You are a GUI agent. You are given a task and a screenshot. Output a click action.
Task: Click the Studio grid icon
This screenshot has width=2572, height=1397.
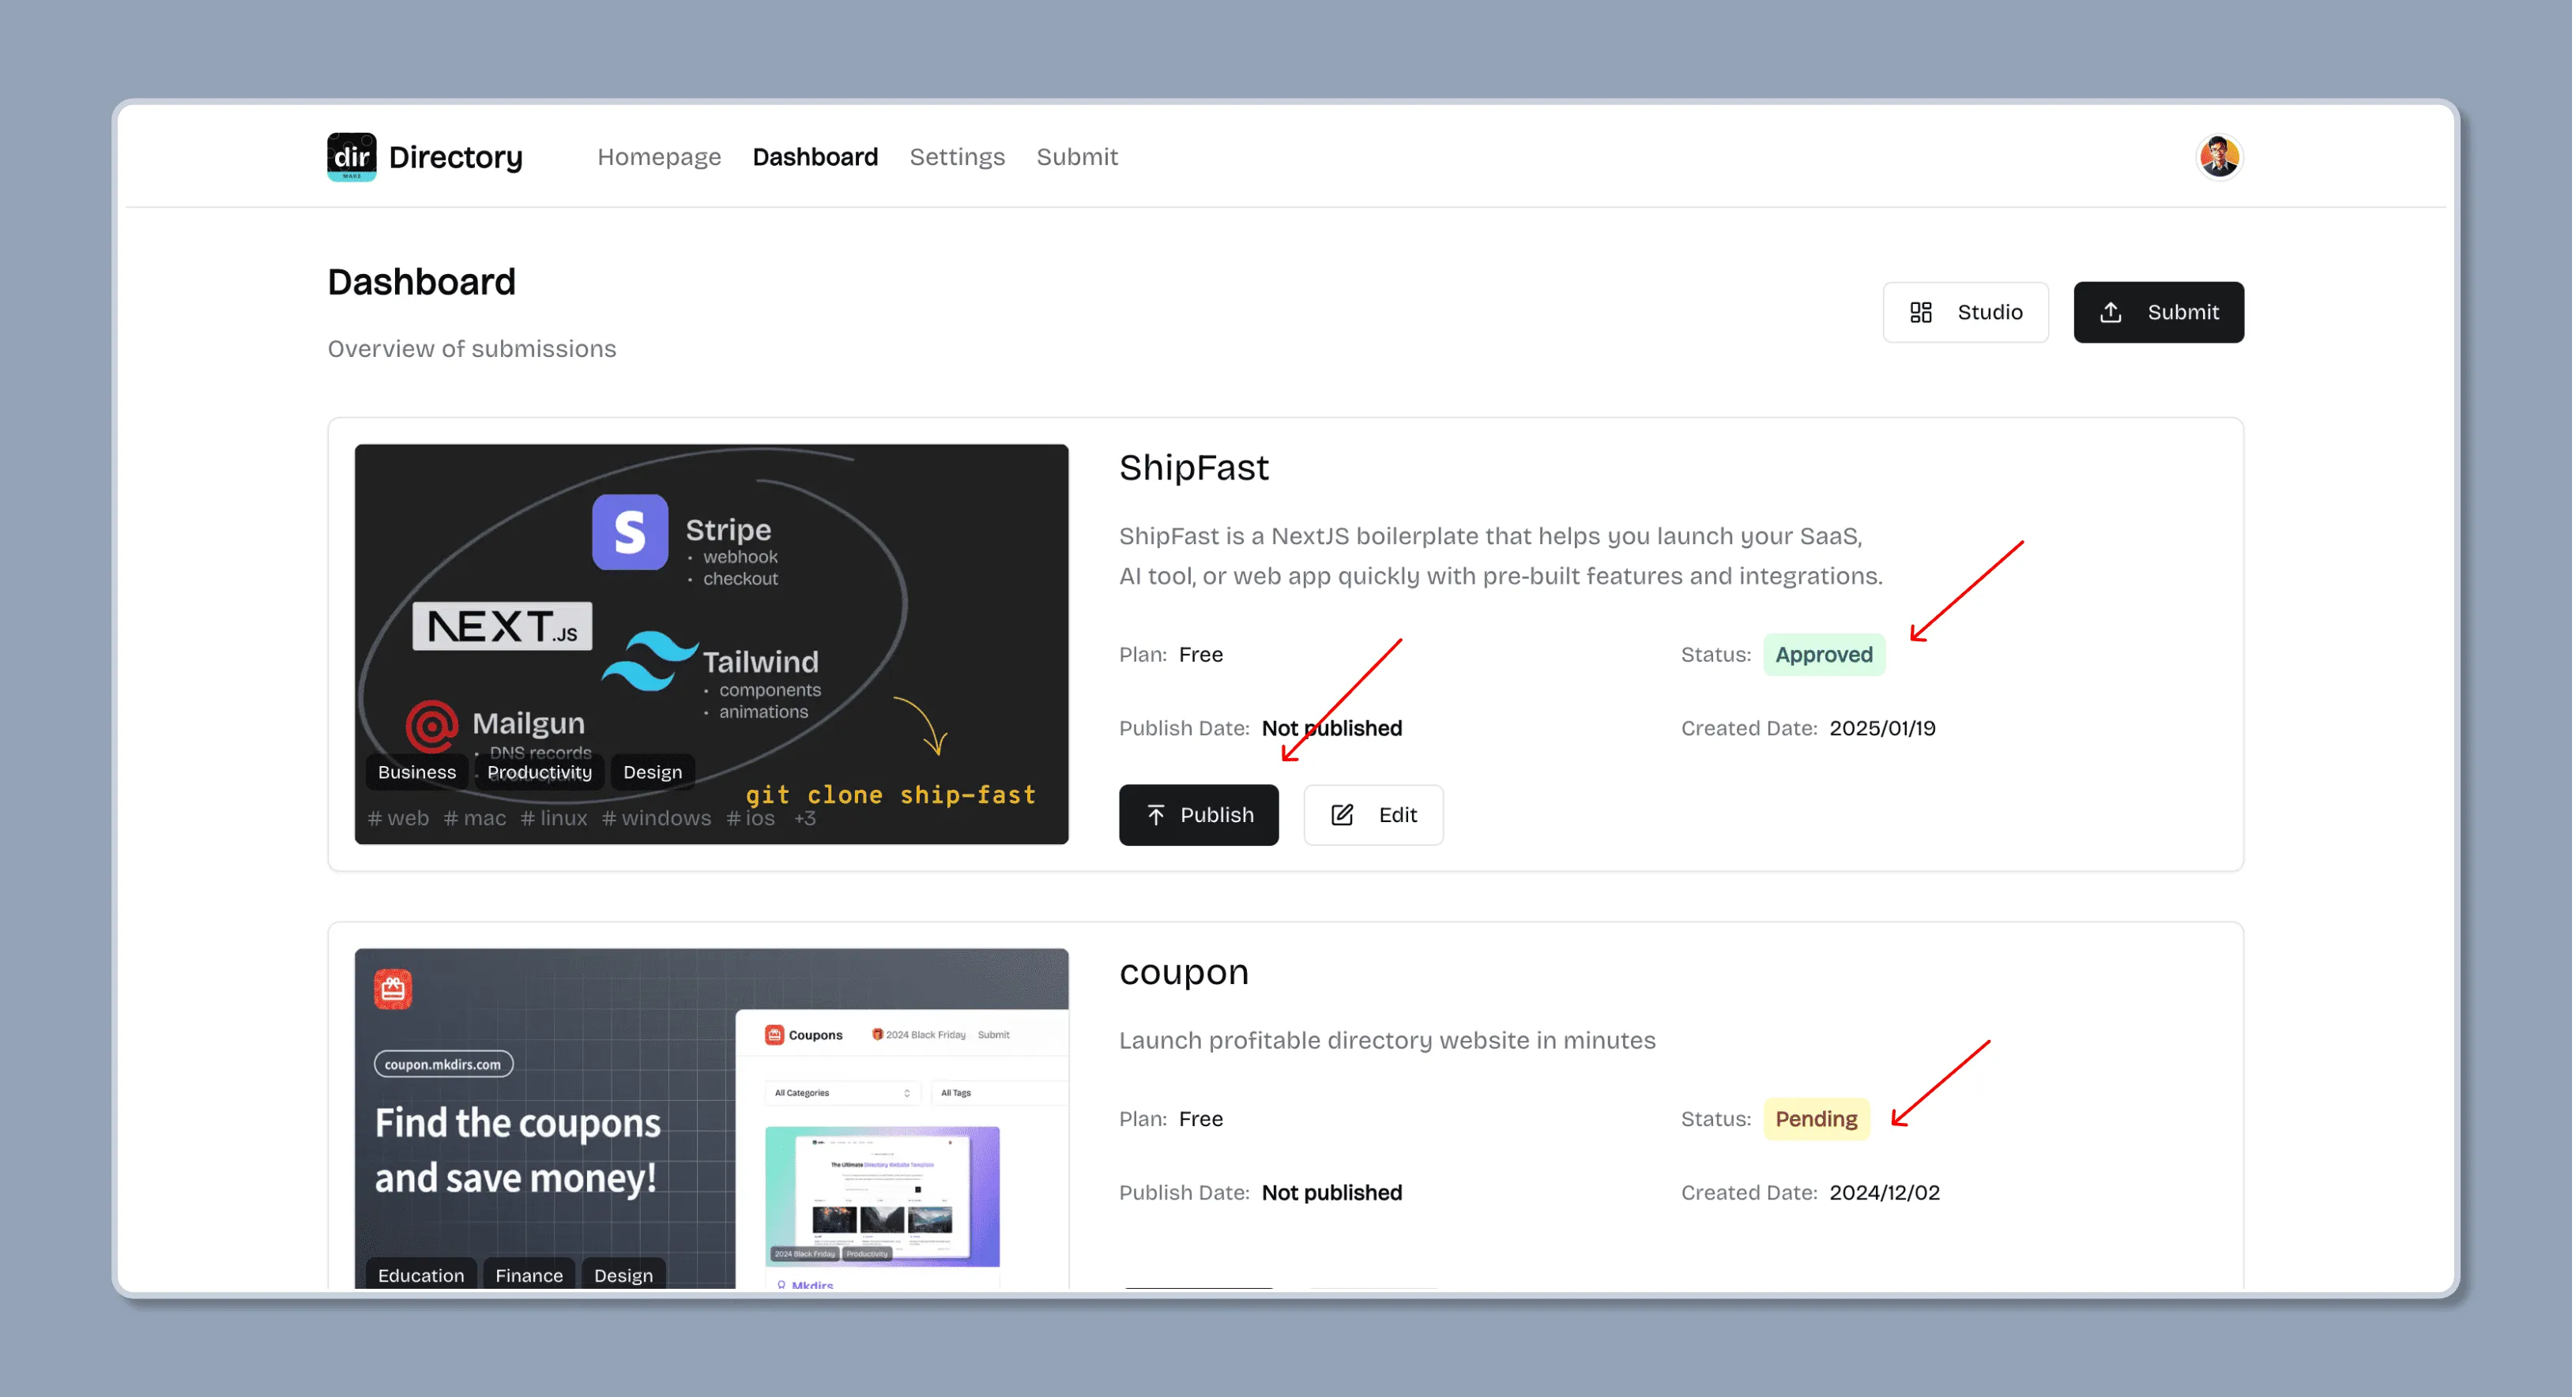click(x=1920, y=312)
